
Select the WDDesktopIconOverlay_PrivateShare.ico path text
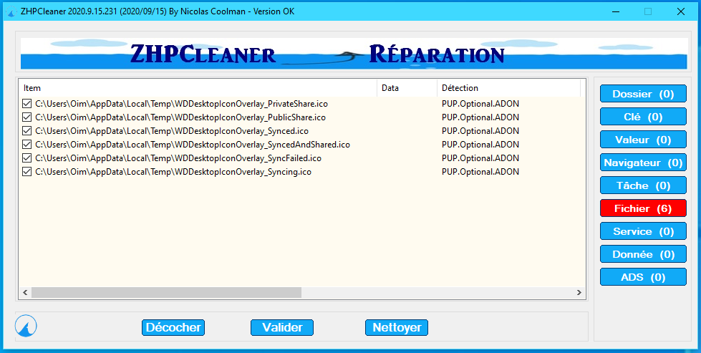click(x=181, y=104)
